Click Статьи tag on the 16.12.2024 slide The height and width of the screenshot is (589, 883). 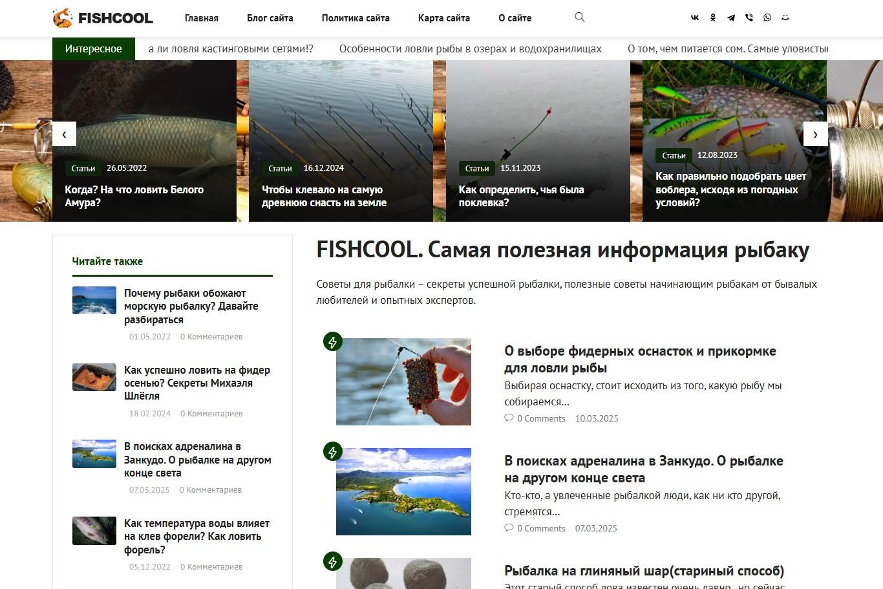[281, 168]
